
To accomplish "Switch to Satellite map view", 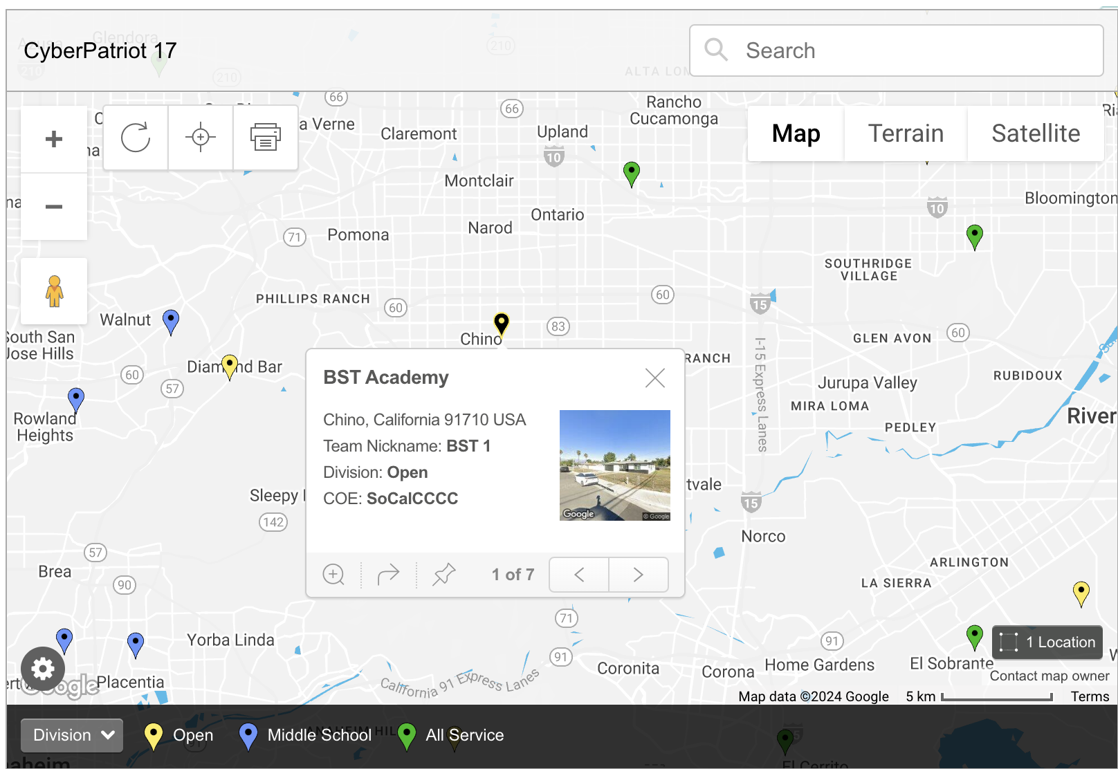I will 1035,133.
